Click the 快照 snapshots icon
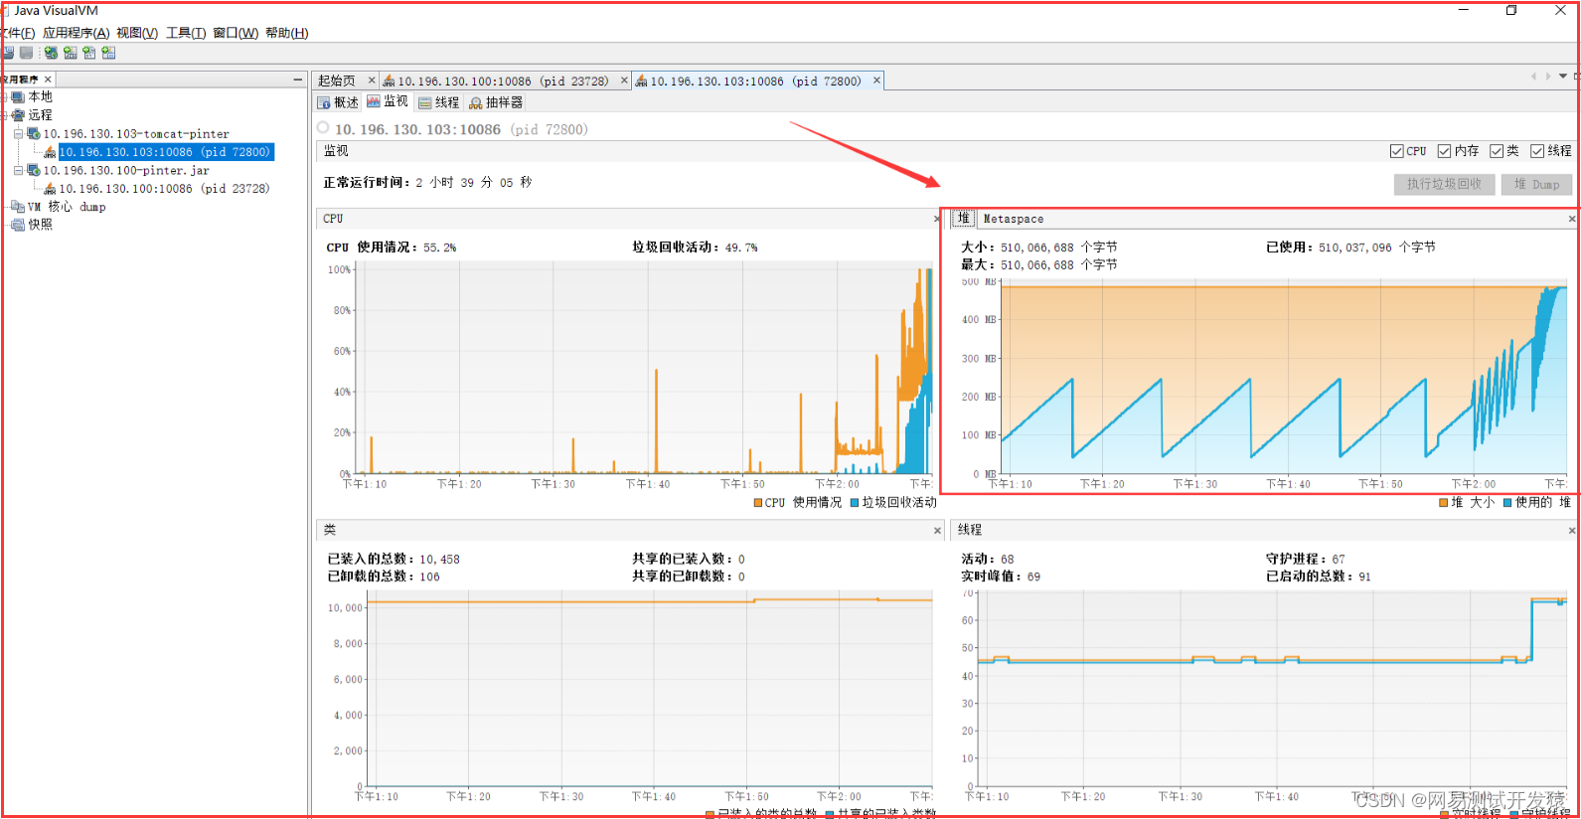This screenshot has height=819, width=1581. (x=18, y=225)
